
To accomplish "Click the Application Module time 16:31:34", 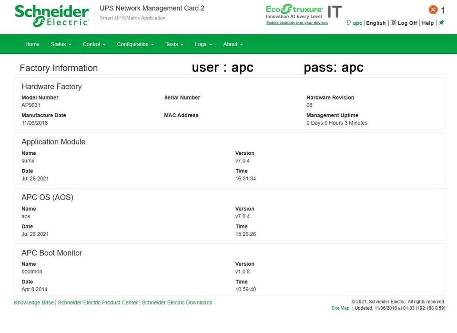I will click(245, 179).
